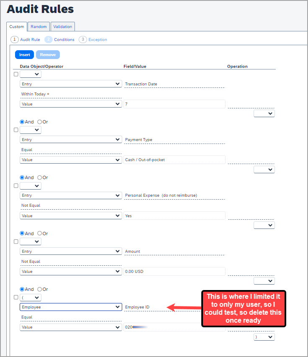308x357 pixels.
Task: Open the Validation tab
Action: click(63, 27)
